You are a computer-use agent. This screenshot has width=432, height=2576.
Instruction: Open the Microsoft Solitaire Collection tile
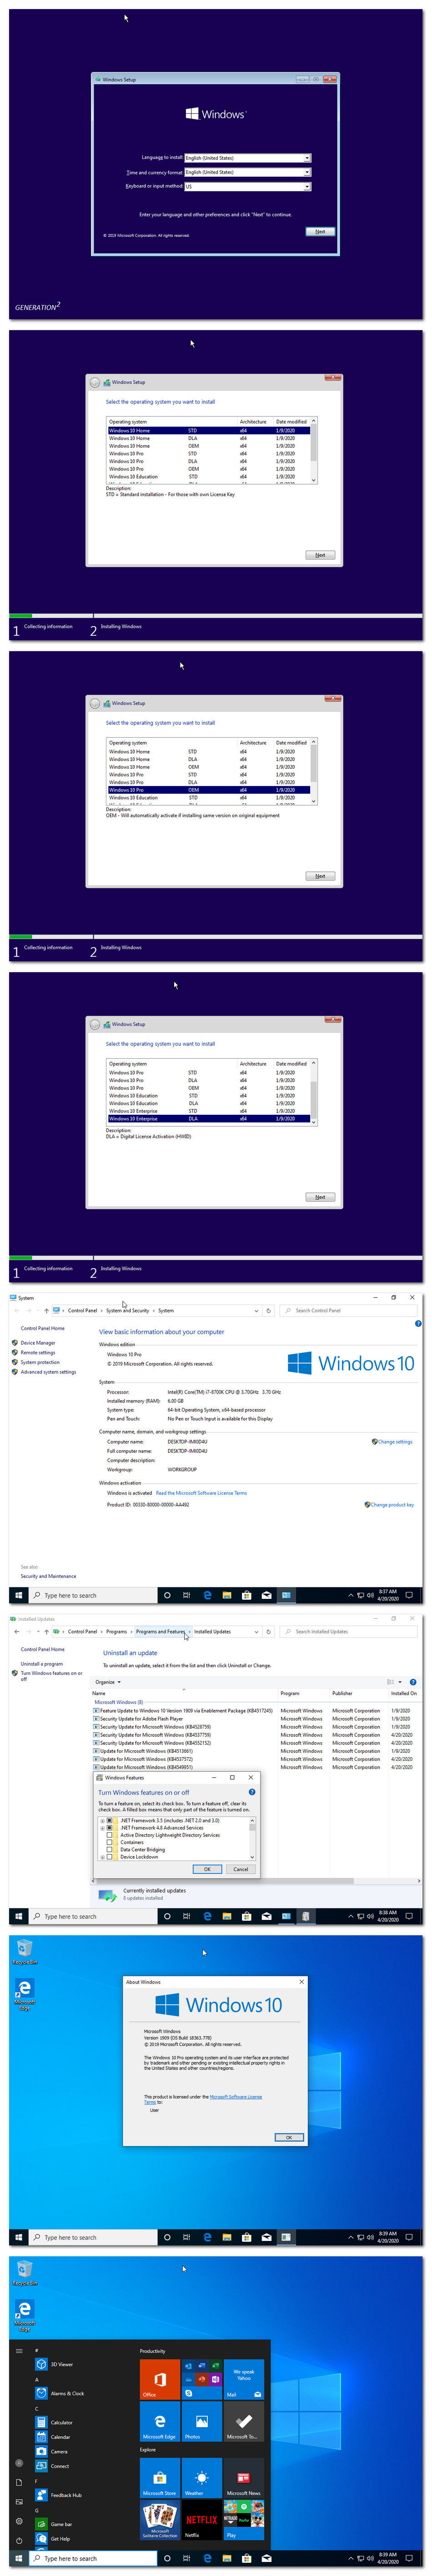pos(160,2520)
